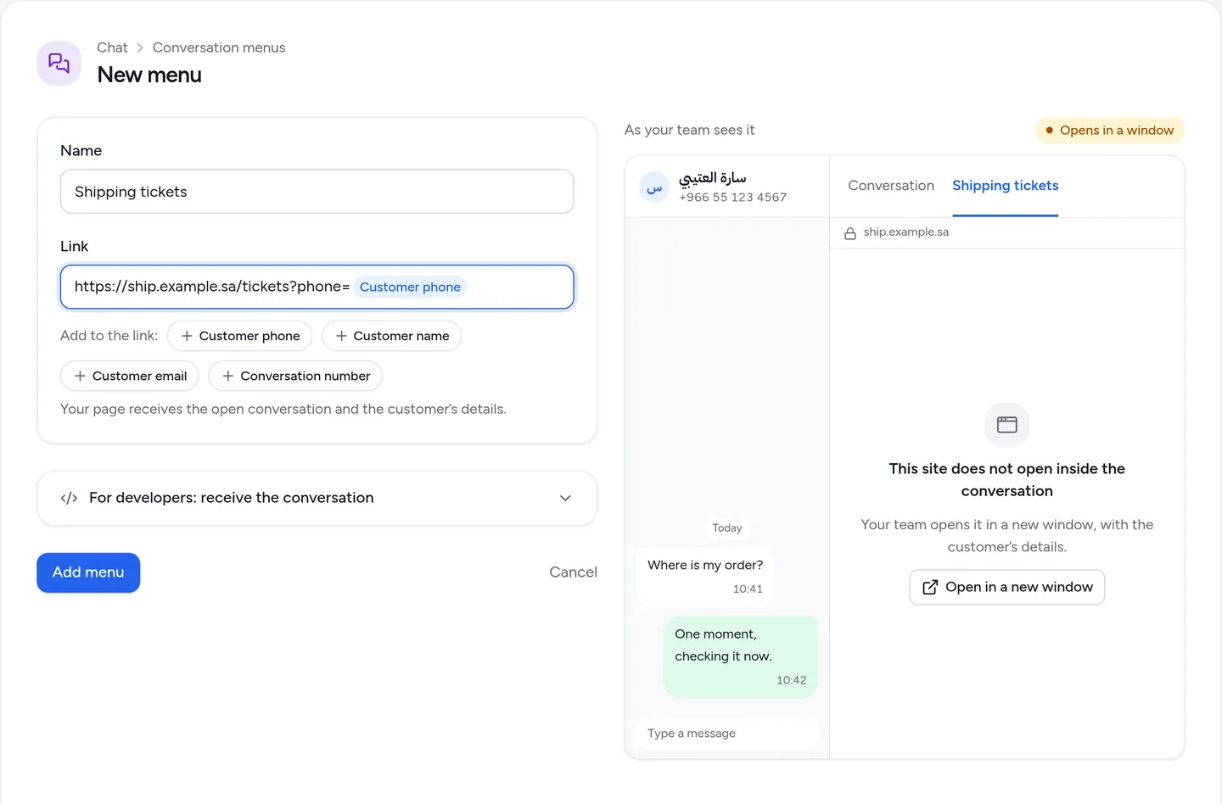The height and width of the screenshot is (804, 1222).
Task: Click the ship.example.sa address text
Action: click(906, 232)
